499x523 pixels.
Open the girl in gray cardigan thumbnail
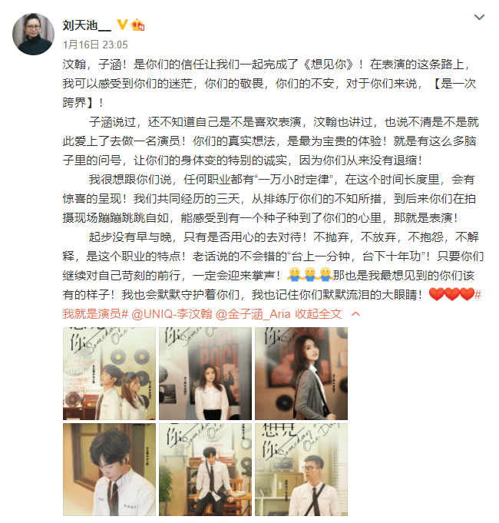[302, 373]
